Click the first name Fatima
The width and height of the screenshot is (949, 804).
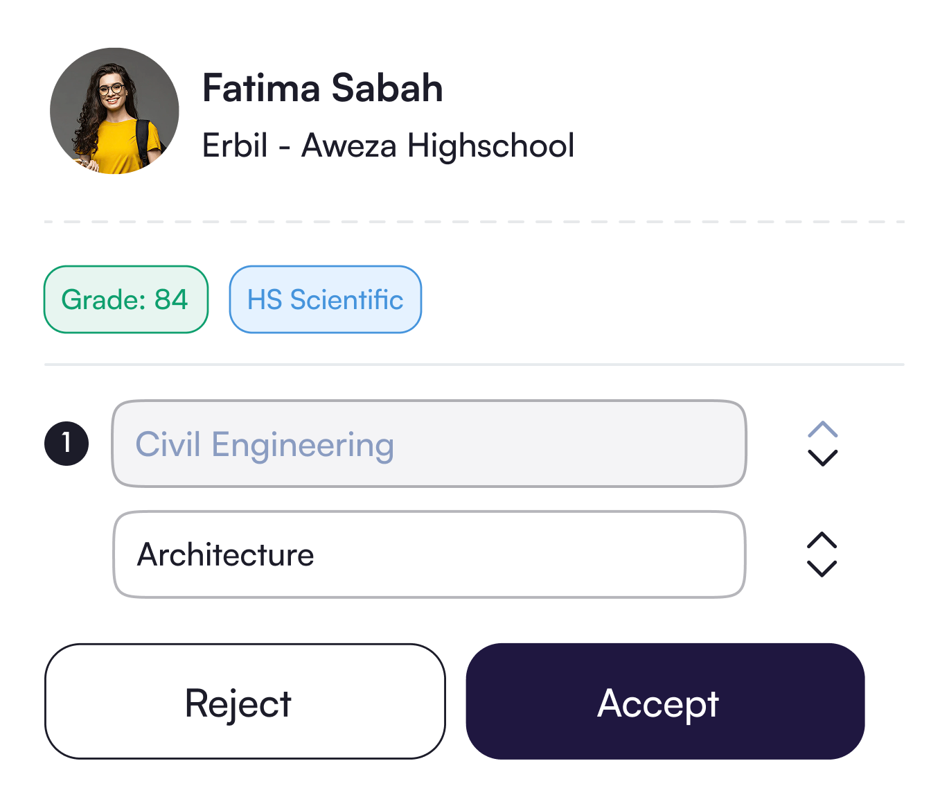(261, 89)
